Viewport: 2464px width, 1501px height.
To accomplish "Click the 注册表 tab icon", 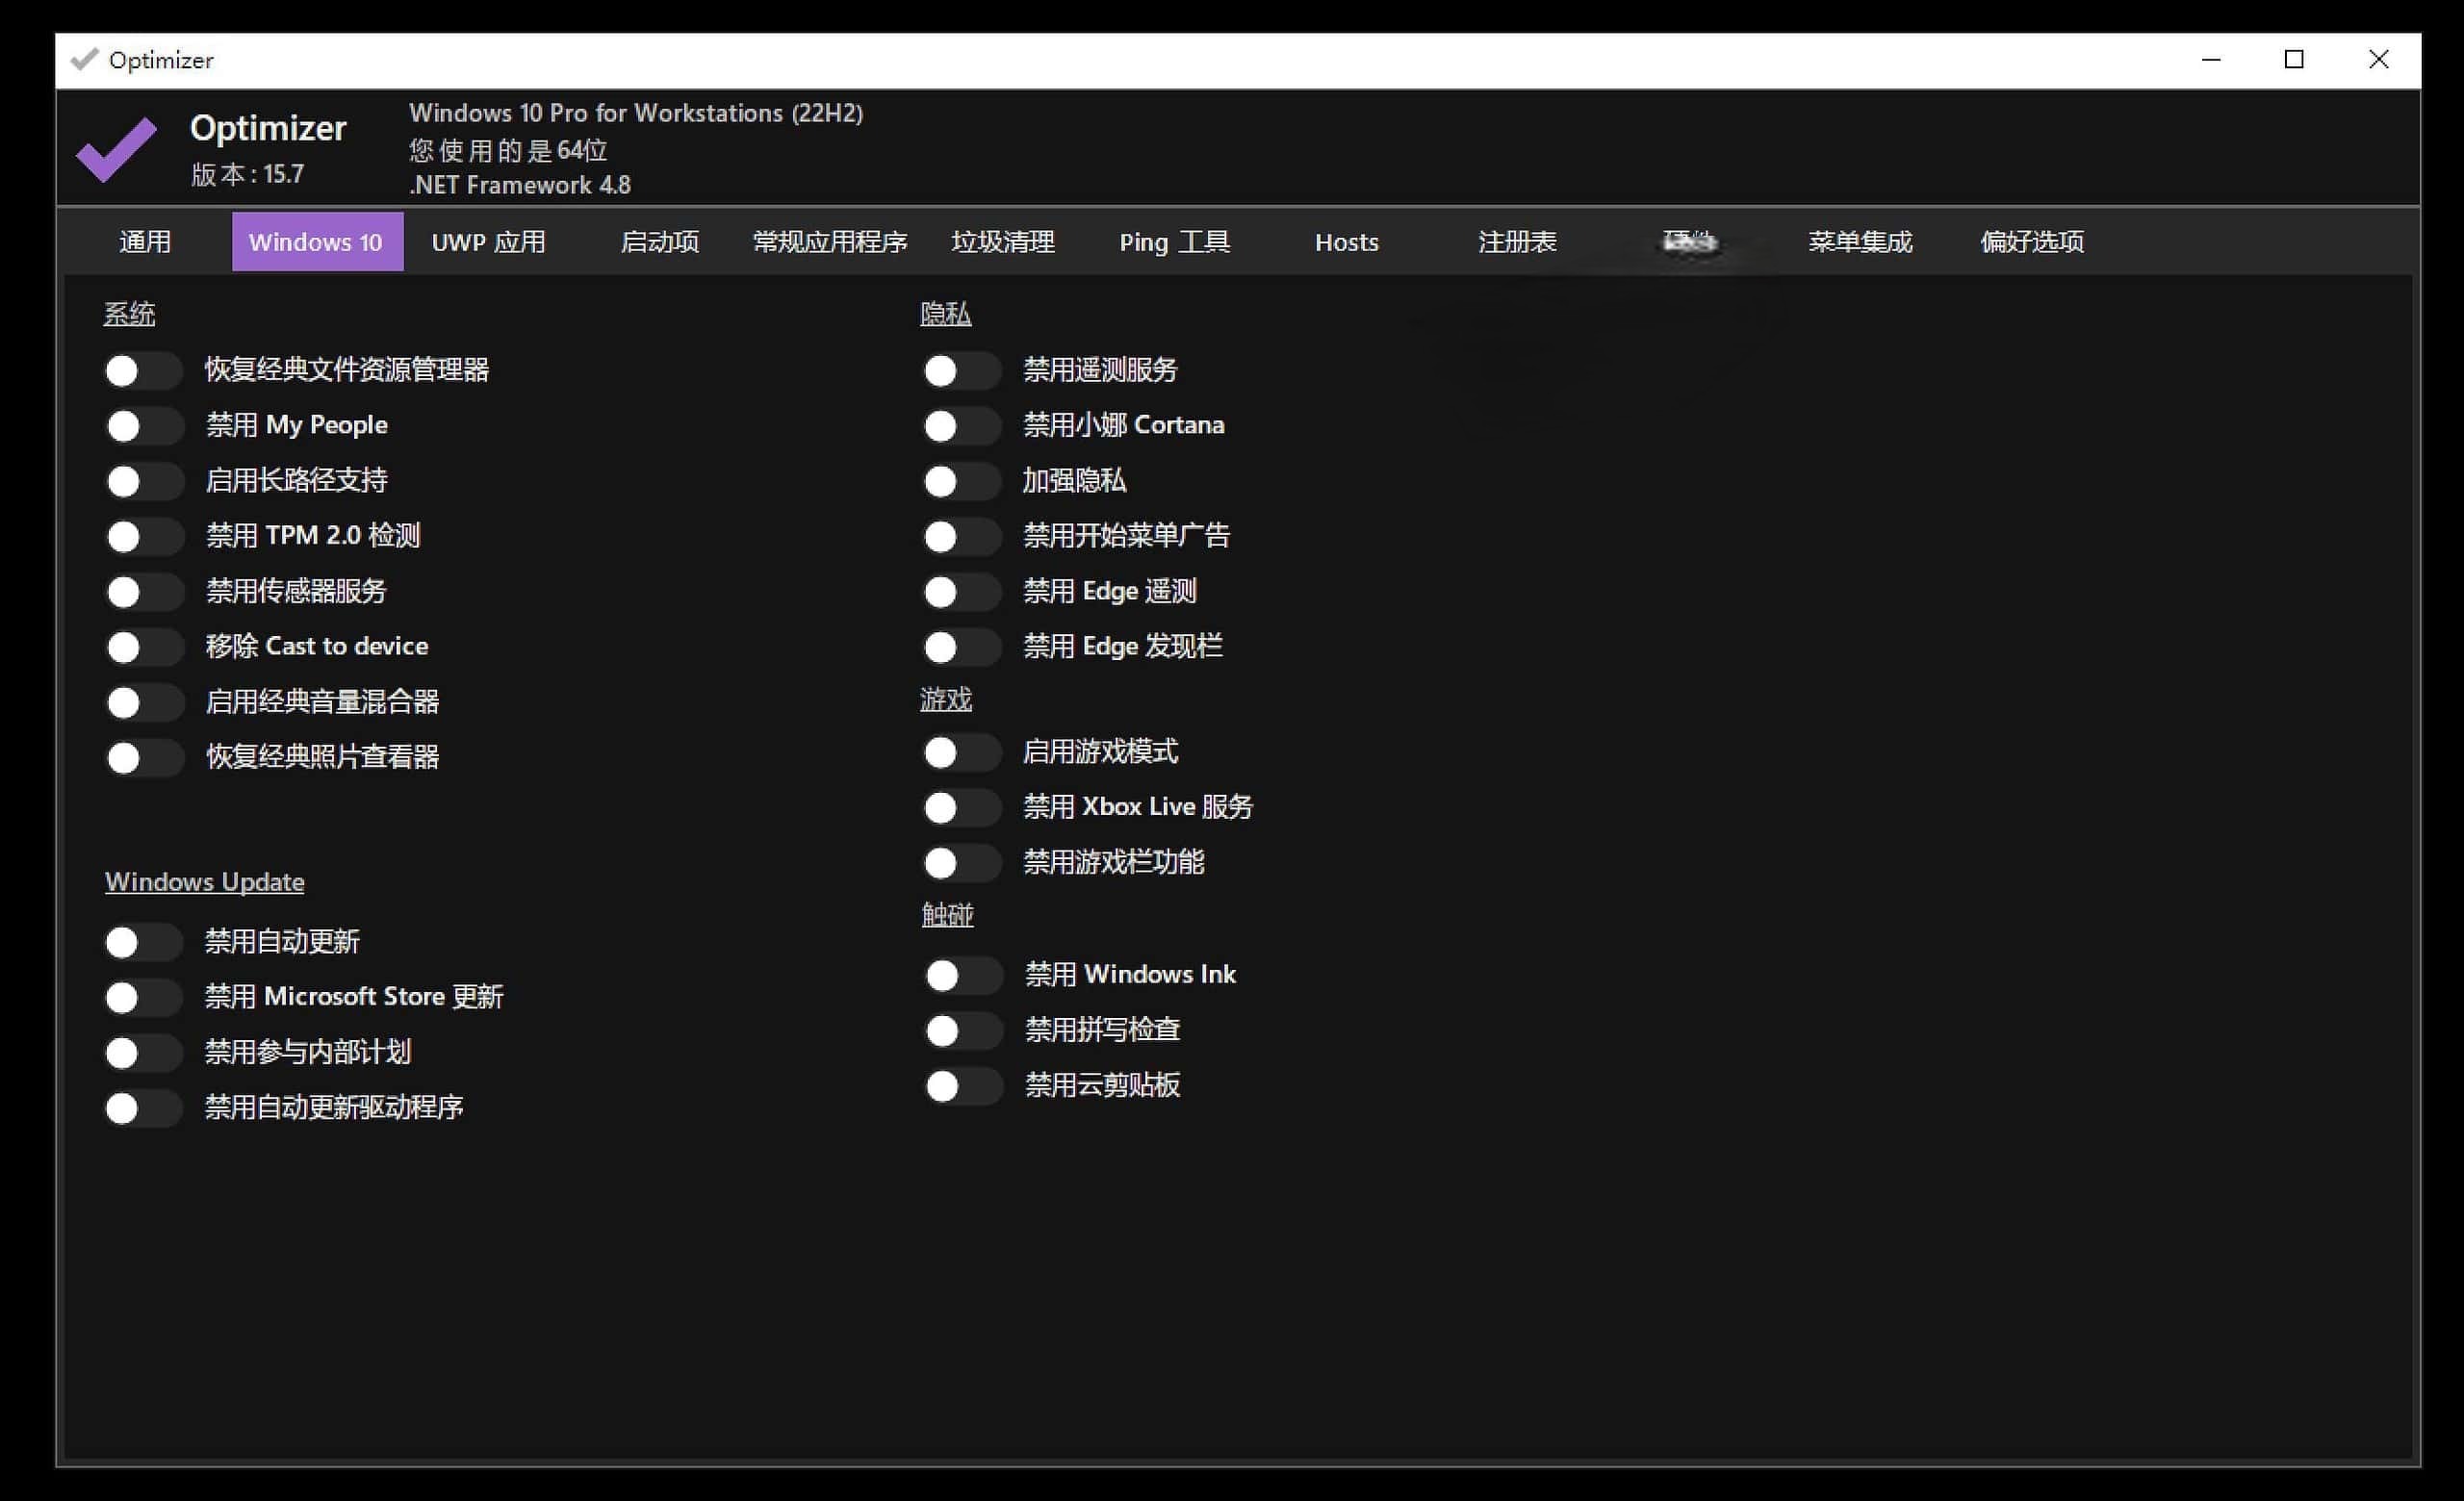I will pos(1515,242).
